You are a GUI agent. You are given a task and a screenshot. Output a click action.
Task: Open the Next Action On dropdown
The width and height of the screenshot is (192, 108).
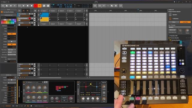click(x=12, y=59)
